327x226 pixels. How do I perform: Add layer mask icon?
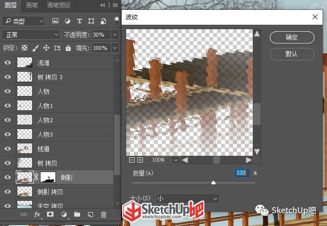50,214
